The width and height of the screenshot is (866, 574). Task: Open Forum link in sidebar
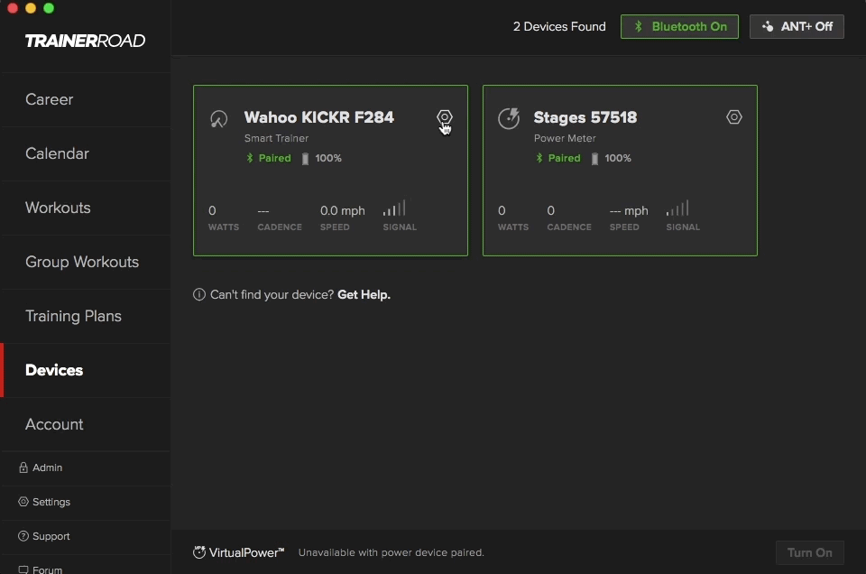[47, 569]
